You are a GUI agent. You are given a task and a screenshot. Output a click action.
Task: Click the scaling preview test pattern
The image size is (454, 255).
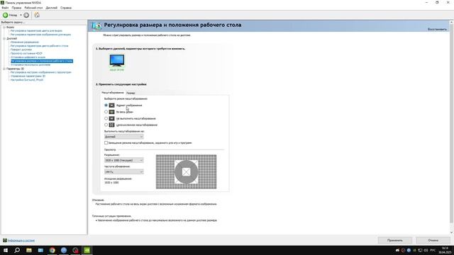(186, 171)
